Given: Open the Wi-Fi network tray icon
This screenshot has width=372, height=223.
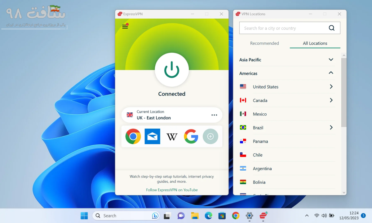Looking at the screenshot, I should point(317,216).
